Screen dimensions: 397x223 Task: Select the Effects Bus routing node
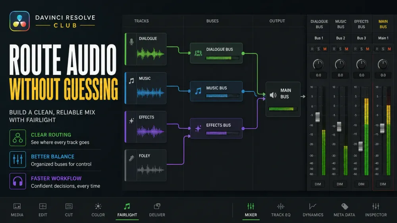point(216,128)
